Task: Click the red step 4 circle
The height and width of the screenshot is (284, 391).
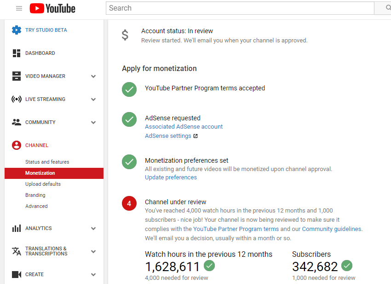Action: [129, 203]
